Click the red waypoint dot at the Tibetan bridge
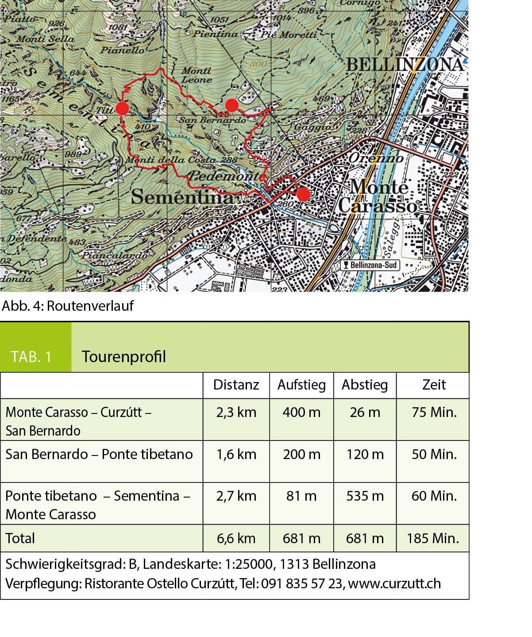This screenshot has height=637, width=532. [x=122, y=108]
